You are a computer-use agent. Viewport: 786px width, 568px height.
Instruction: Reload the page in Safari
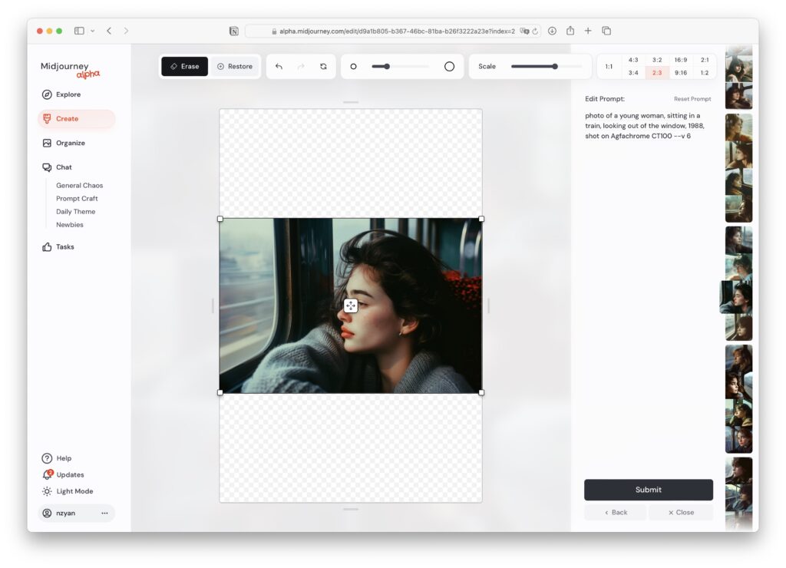[x=535, y=31]
